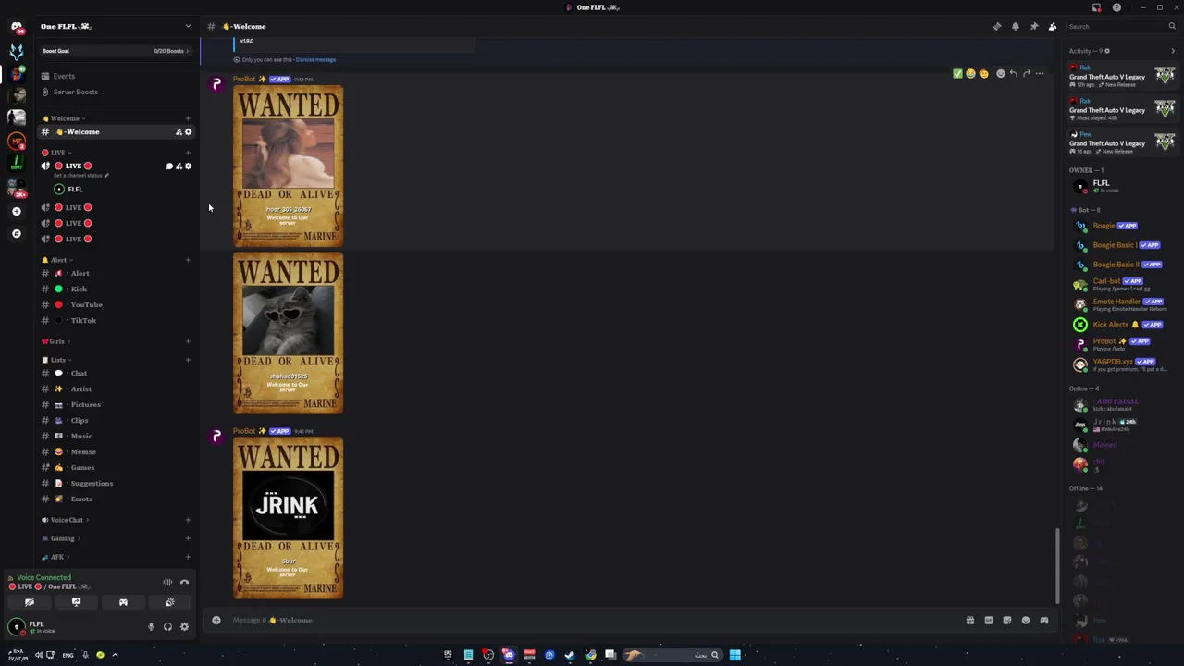The width and height of the screenshot is (1184, 666).
Task: Expand the Girls category
Action: click(56, 341)
